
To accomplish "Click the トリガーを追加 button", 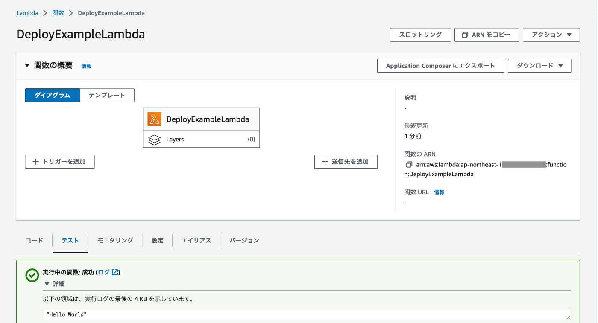I will pos(60,162).
